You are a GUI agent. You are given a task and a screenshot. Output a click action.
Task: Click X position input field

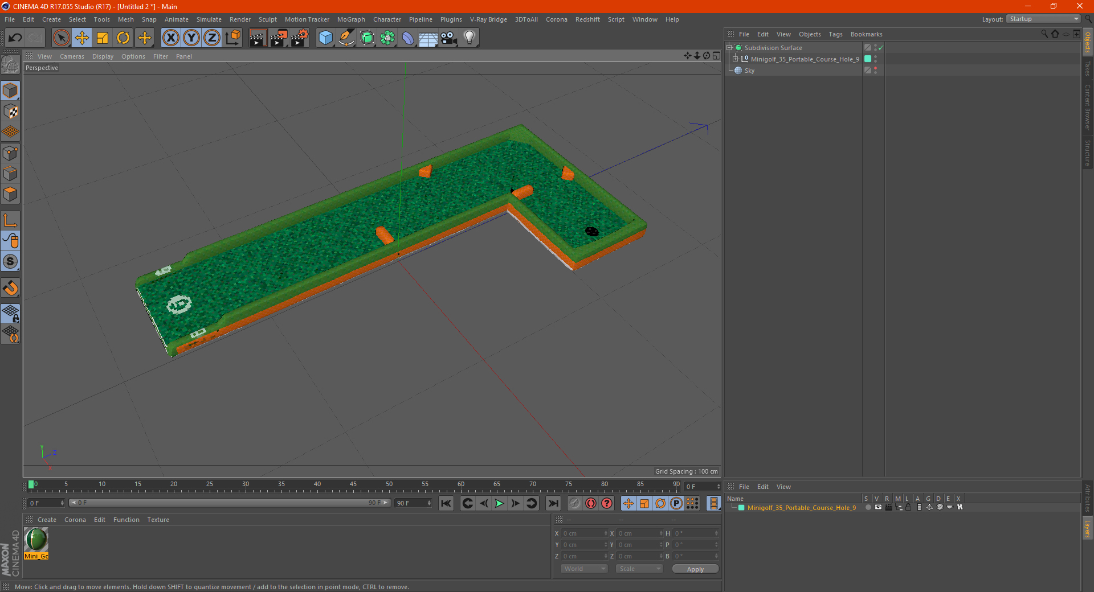pos(585,533)
